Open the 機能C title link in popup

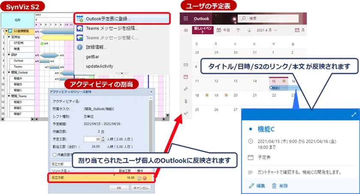(266, 129)
